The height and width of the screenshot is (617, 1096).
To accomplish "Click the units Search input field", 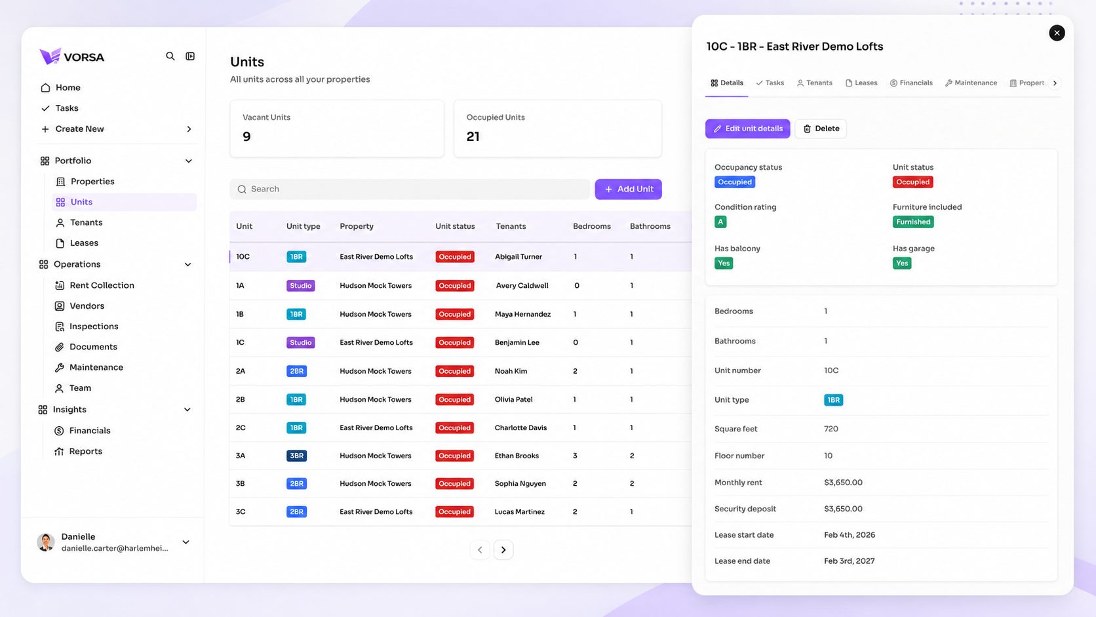I will click(410, 189).
